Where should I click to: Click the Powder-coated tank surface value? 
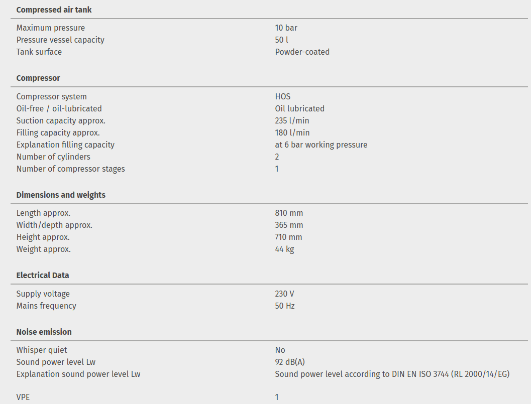click(x=302, y=52)
